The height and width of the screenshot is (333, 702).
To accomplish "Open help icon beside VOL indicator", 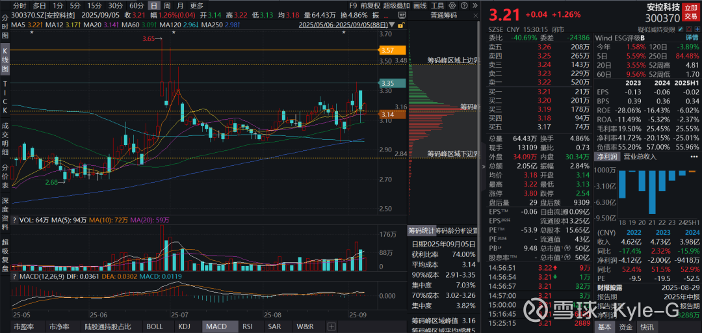I will click(14, 220).
